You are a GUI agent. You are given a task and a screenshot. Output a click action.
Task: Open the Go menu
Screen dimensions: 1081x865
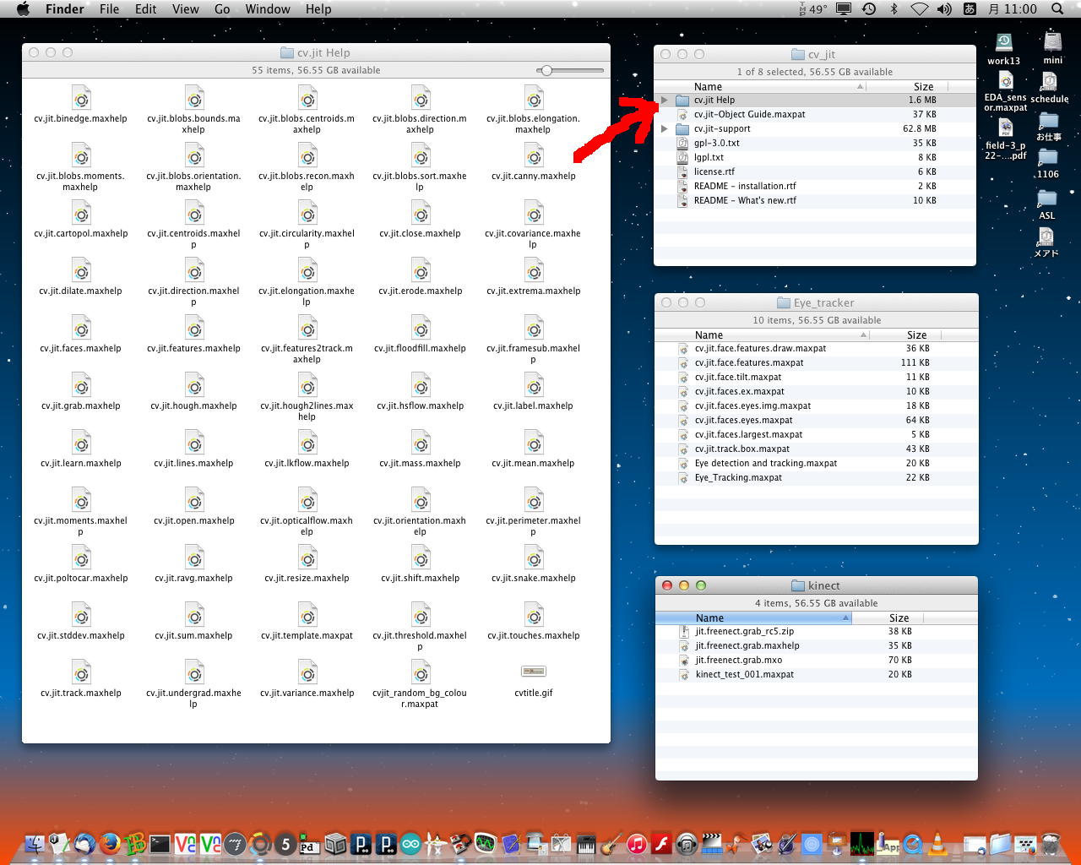(x=222, y=9)
